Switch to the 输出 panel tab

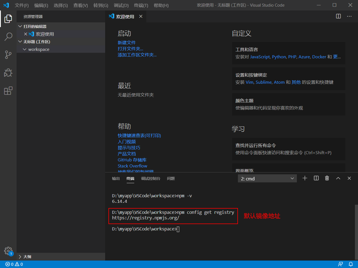116,178
